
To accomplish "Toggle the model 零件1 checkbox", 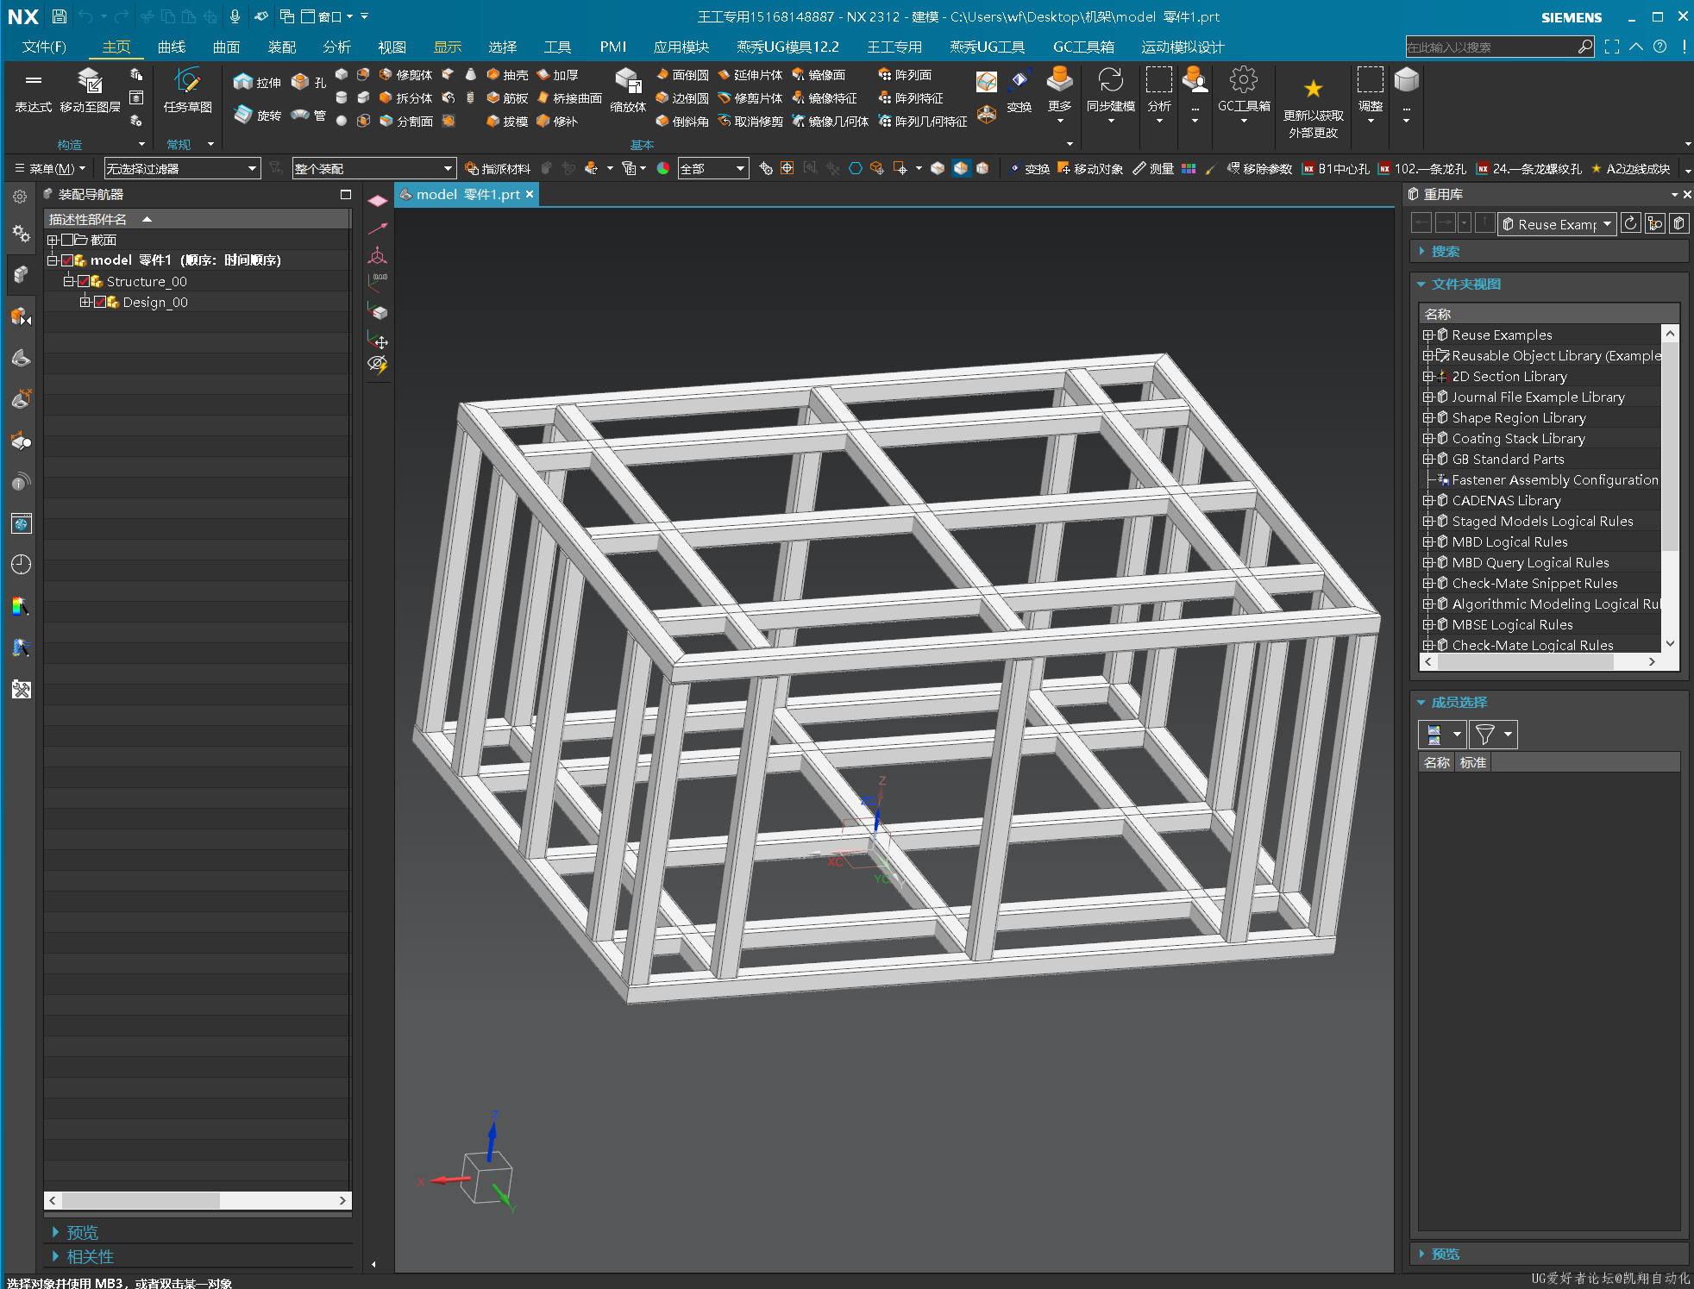I will click(x=66, y=260).
